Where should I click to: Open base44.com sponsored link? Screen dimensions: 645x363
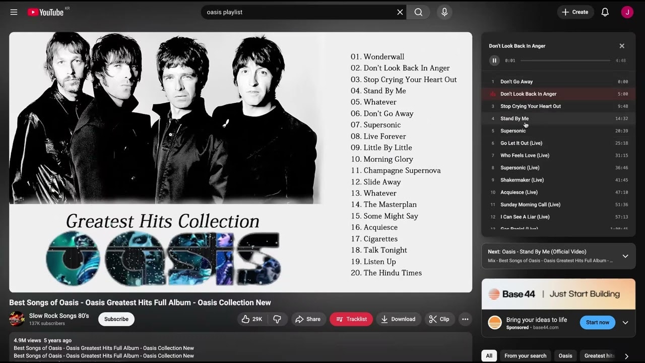click(x=546, y=328)
